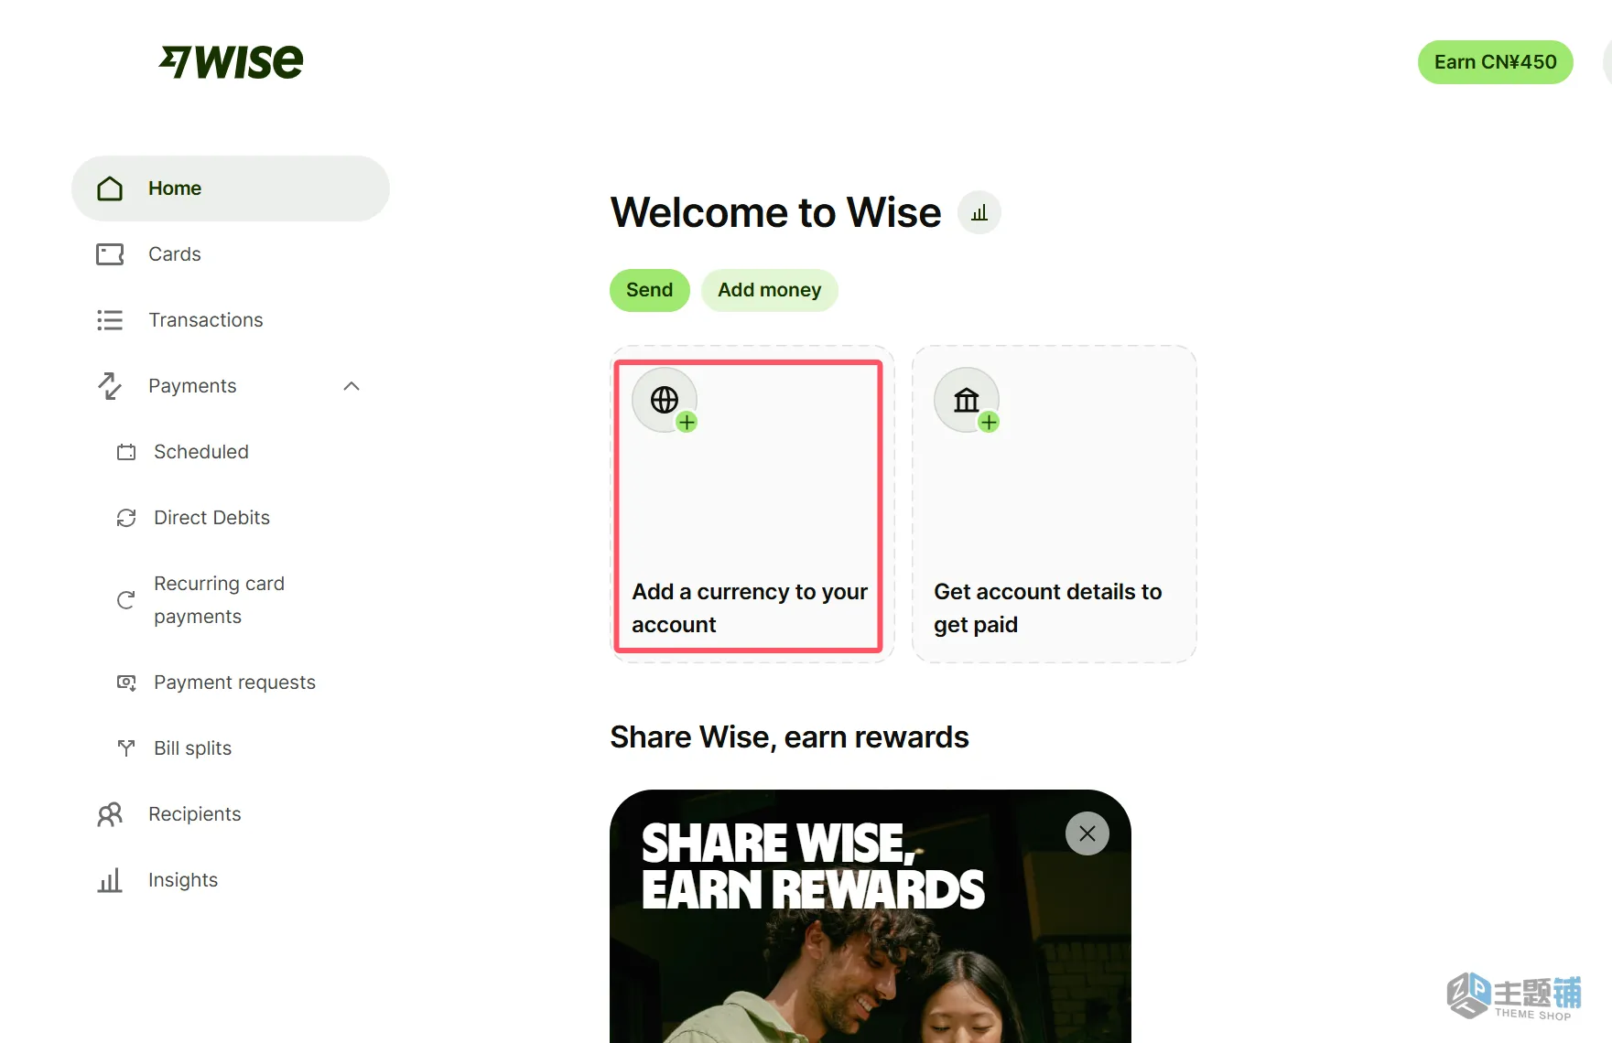Open the Home sidebar item

(231, 188)
